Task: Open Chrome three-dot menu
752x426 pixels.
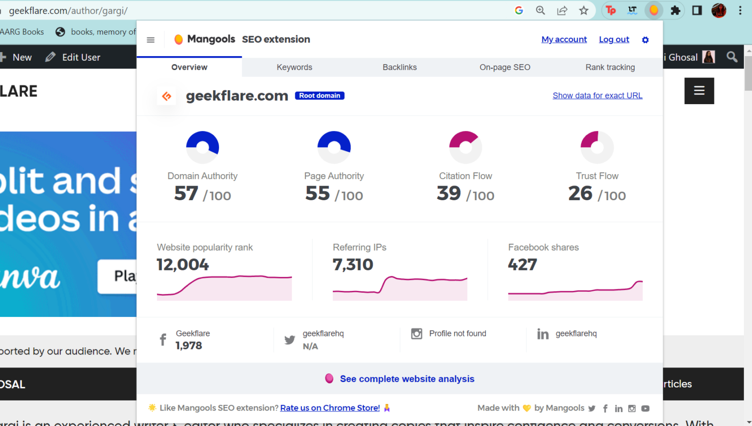Action: pyautogui.click(x=740, y=10)
